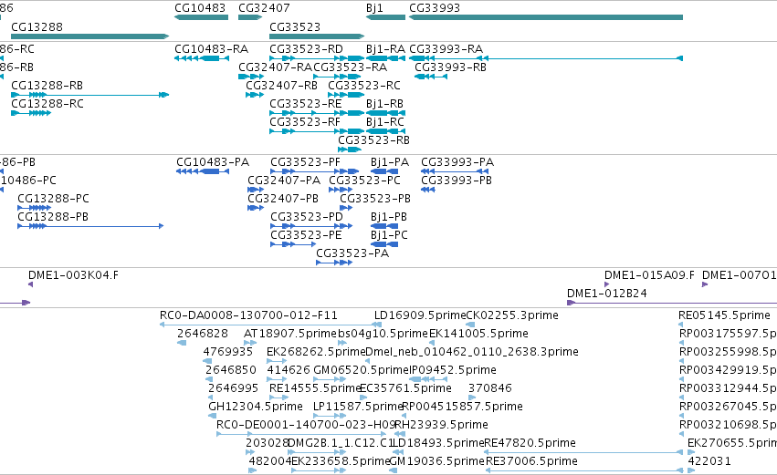Click the EK141005.5prime EST label
777x475 pixels.
tap(478, 334)
